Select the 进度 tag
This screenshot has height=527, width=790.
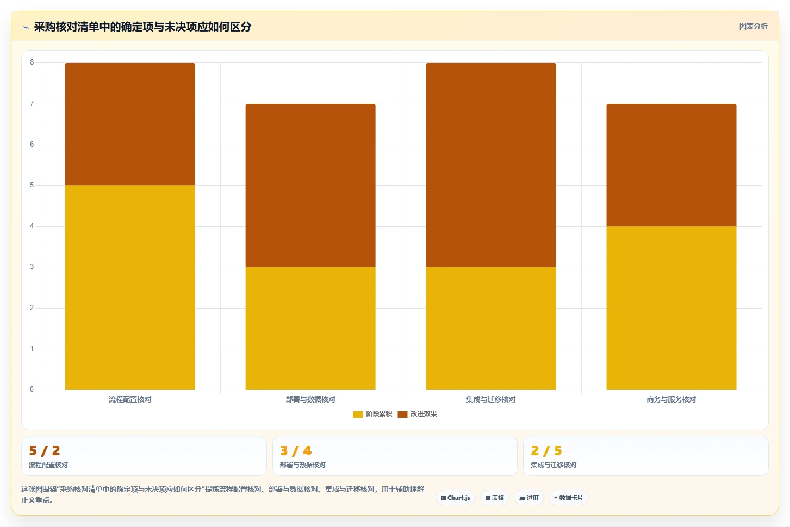pyautogui.click(x=529, y=498)
